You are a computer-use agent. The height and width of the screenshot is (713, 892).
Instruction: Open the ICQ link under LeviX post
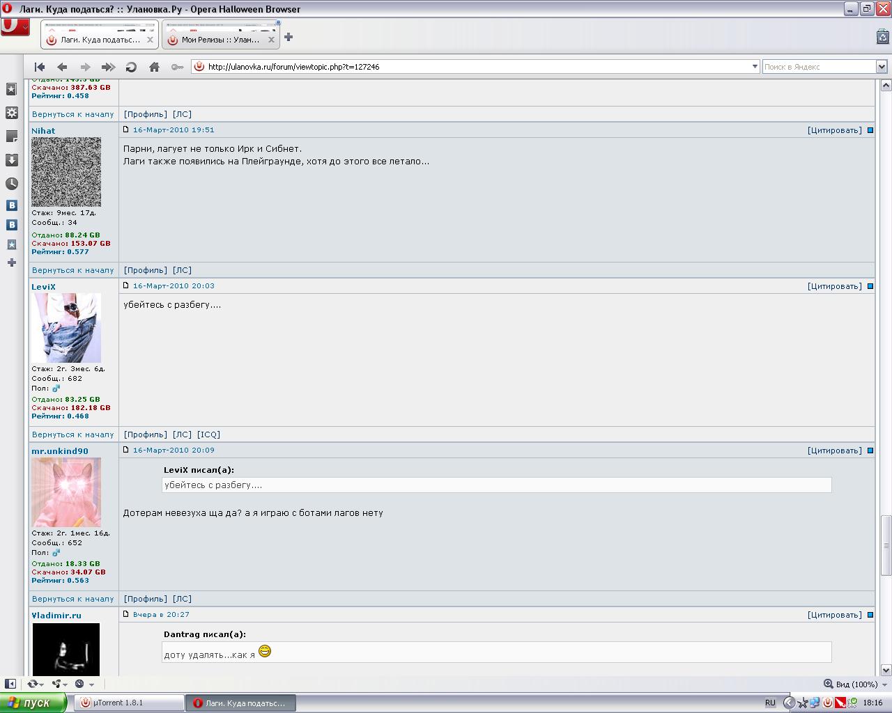208,434
